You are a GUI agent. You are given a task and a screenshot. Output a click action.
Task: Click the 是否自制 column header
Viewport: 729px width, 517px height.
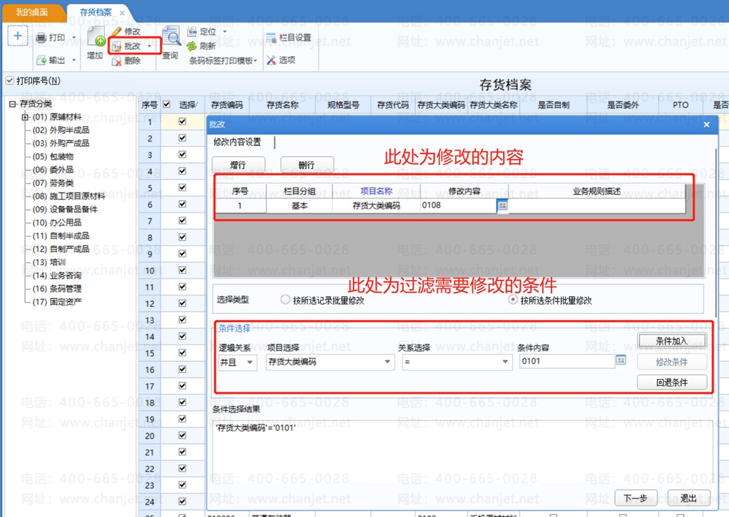[554, 105]
